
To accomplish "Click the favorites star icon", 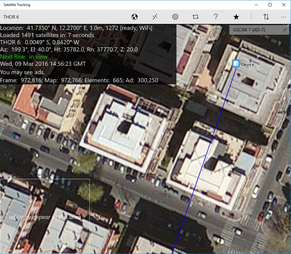I will (x=236, y=17).
